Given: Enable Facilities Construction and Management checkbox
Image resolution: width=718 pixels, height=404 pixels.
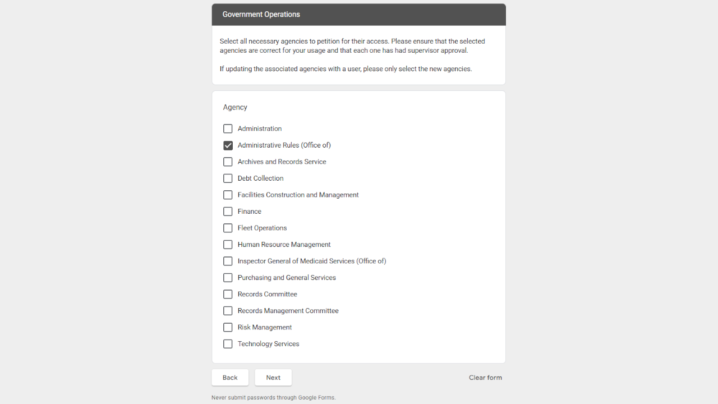Looking at the screenshot, I should pos(228,195).
